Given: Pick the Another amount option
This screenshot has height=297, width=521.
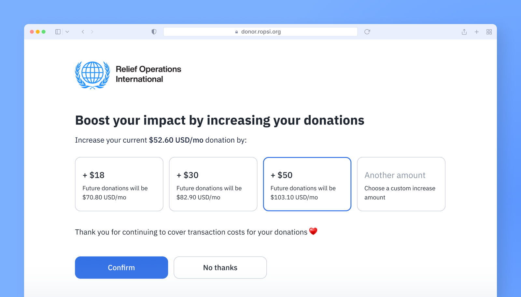Looking at the screenshot, I should tap(401, 184).
